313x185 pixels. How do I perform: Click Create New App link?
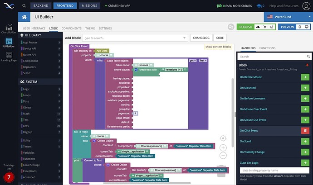(117, 6)
